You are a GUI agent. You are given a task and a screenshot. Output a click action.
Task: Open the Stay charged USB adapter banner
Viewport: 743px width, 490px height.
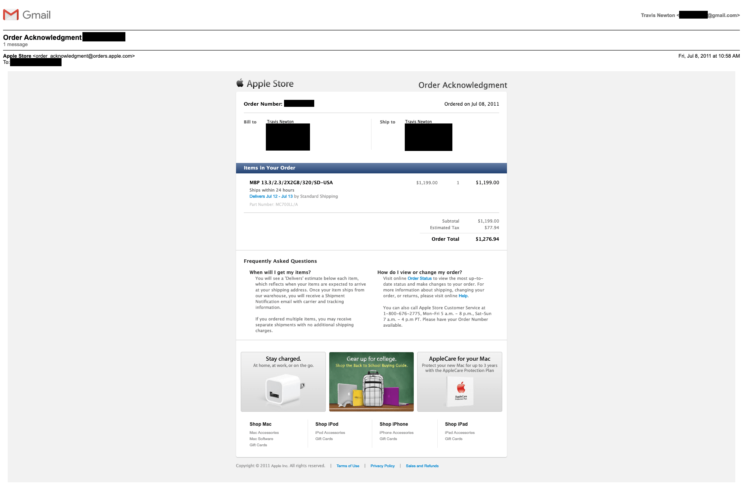[x=283, y=382]
